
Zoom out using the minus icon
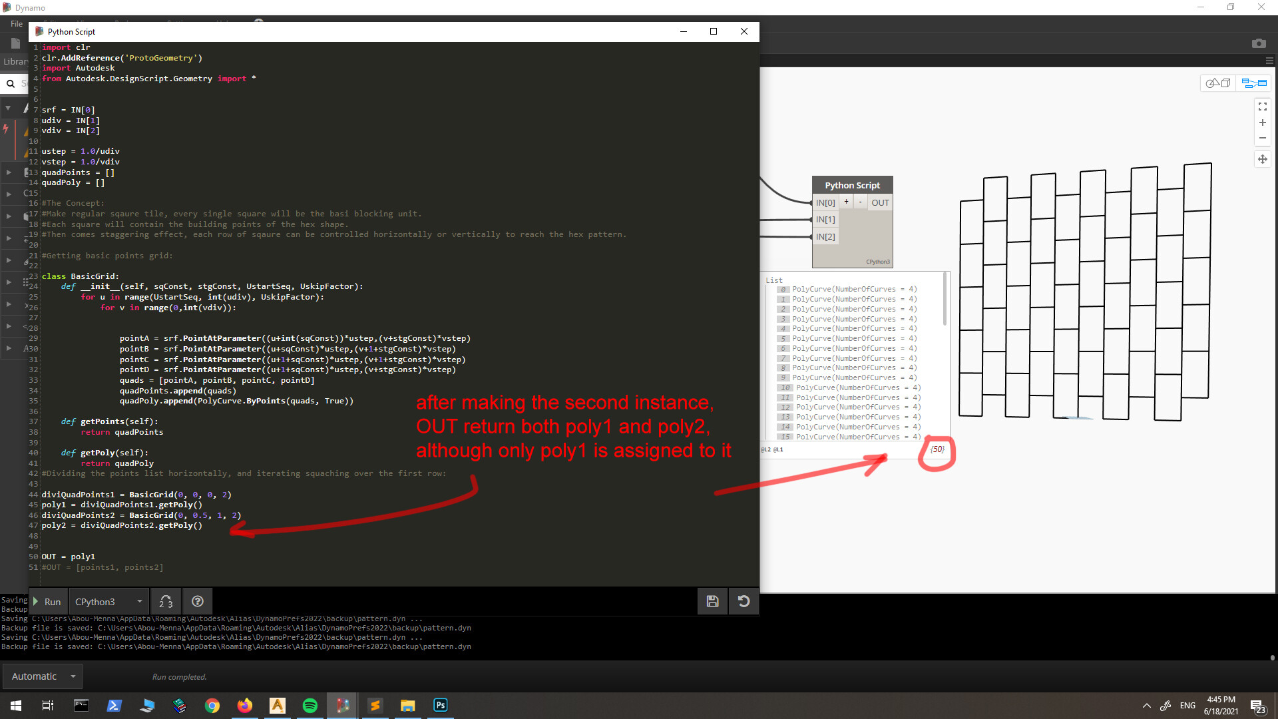(1263, 138)
